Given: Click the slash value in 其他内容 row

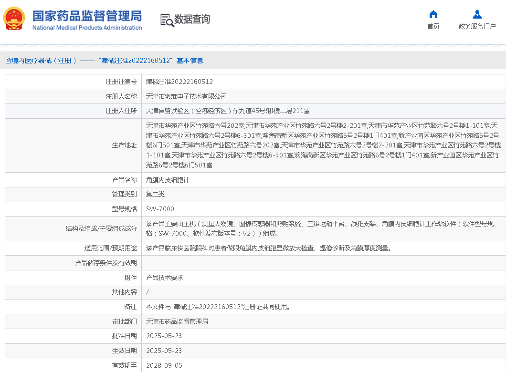Looking at the screenshot, I should point(148,292).
